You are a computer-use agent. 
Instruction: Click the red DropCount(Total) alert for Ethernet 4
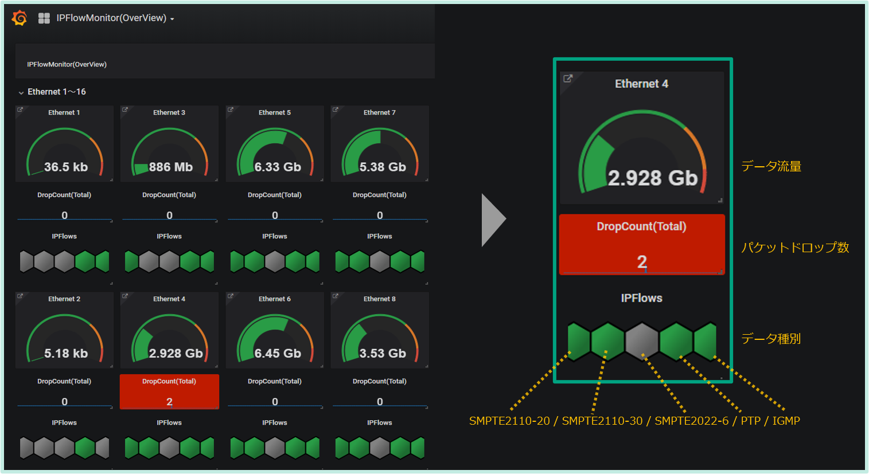pos(169,391)
